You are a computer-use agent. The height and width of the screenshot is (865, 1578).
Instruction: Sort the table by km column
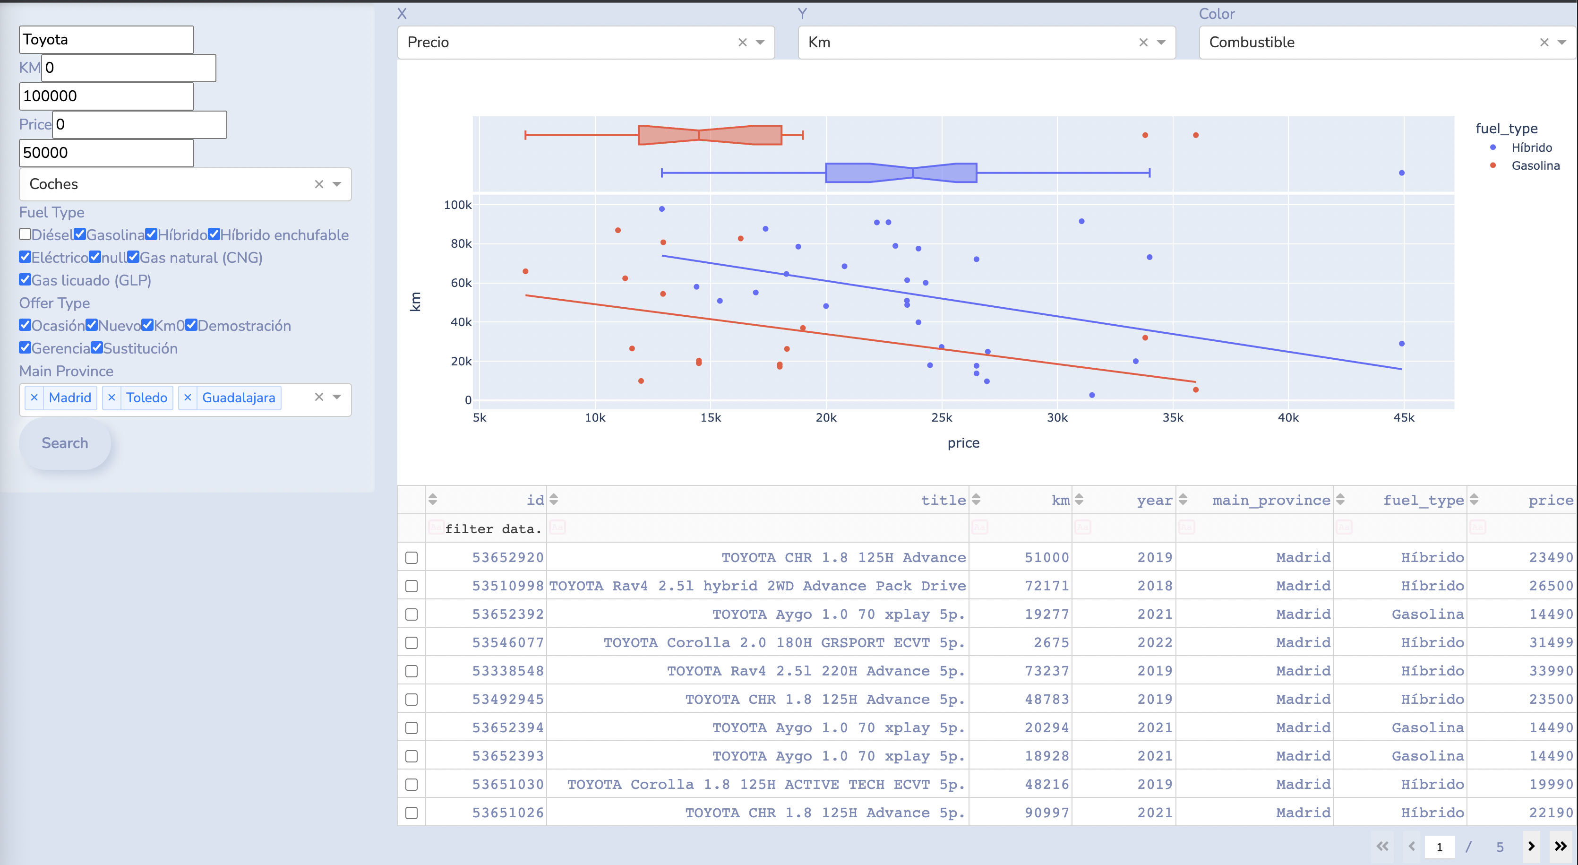[x=976, y=500]
